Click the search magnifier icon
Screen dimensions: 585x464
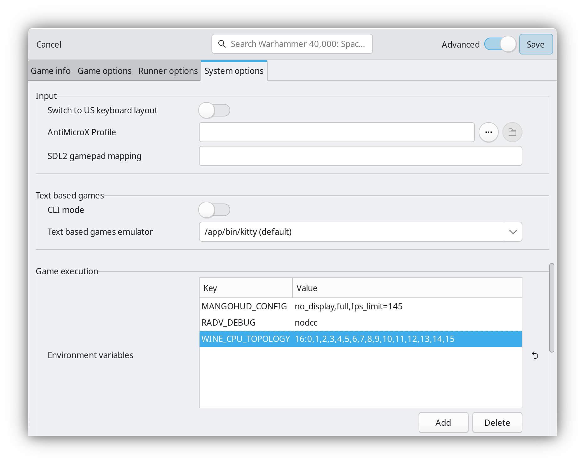pyautogui.click(x=222, y=44)
